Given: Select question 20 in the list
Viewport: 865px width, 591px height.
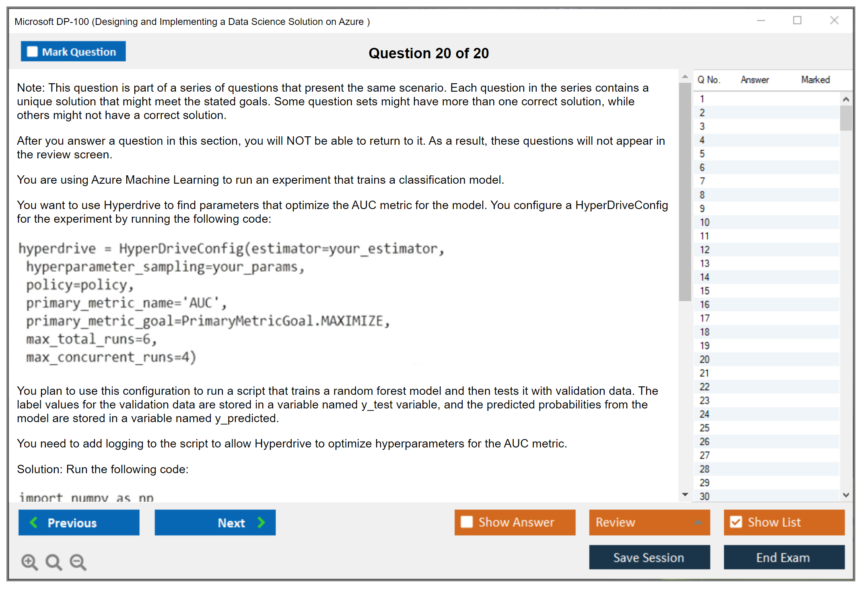Looking at the screenshot, I should tap(704, 359).
